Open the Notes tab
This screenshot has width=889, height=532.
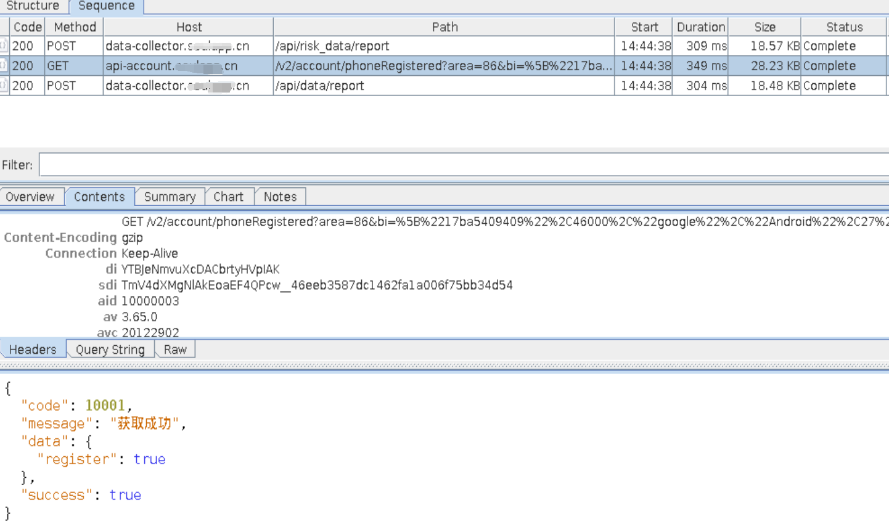coord(280,197)
